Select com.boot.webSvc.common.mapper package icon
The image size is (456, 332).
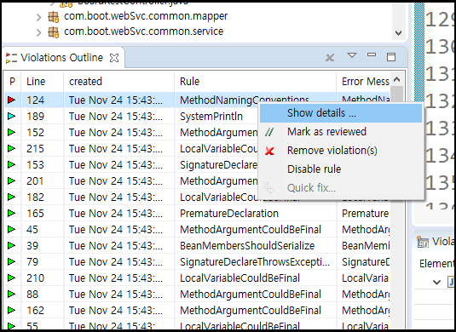pyautogui.click(x=53, y=17)
